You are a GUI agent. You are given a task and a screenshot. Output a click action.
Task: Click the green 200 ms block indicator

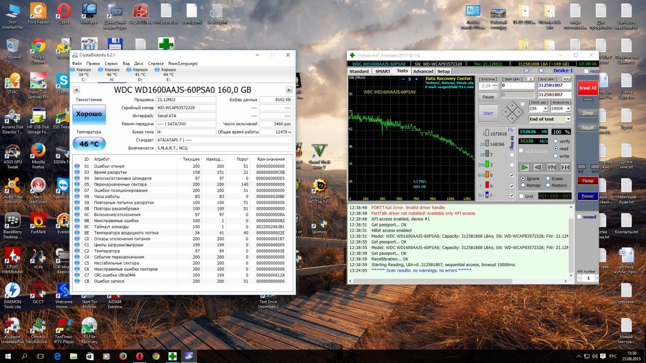point(487,165)
